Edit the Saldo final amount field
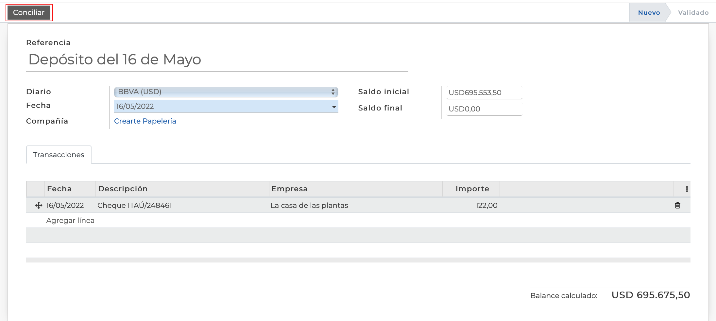 pos(484,109)
